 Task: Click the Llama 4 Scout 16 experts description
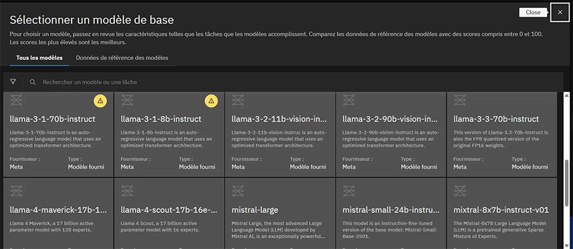click(160, 226)
